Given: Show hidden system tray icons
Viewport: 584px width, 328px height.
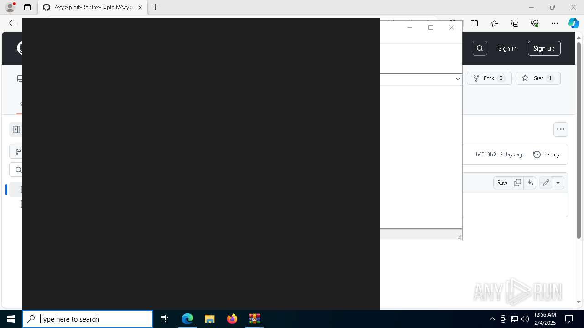Looking at the screenshot, I should [492, 319].
